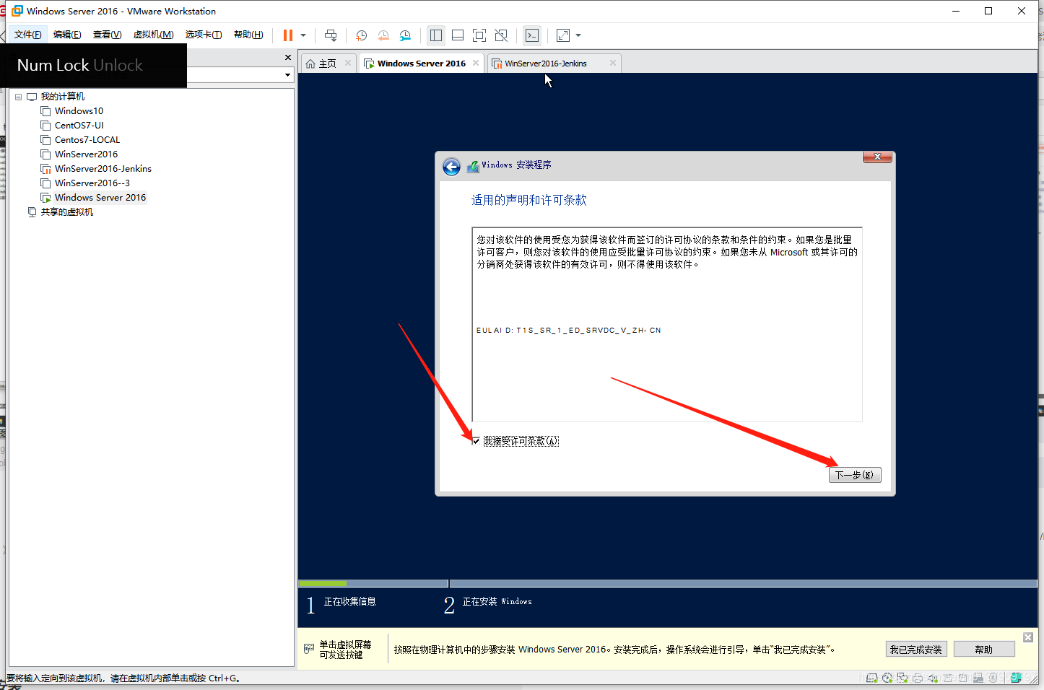This screenshot has width=1044, height=690.
Task: Select the Windows10 virtual machine
Action: 79,111
